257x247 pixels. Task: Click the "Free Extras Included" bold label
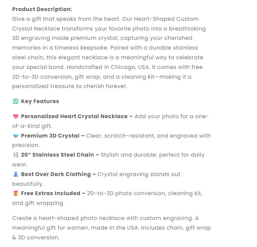click(51, 193)
